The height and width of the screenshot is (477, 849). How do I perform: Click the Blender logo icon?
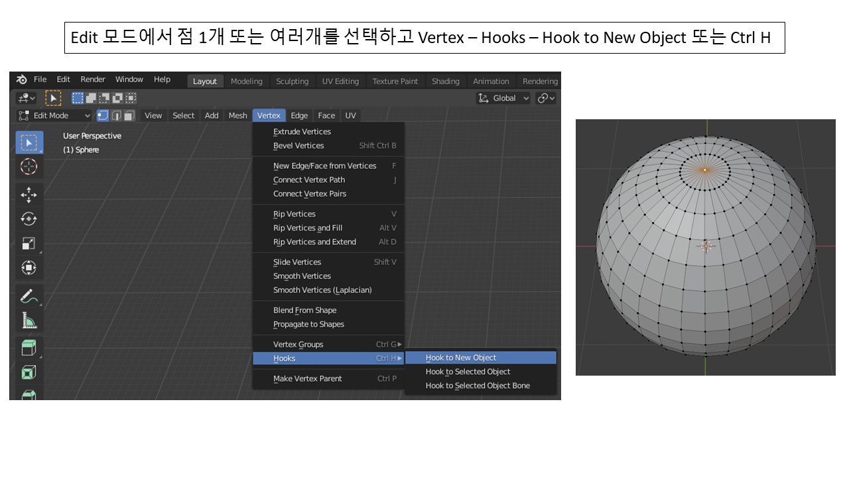21,79
